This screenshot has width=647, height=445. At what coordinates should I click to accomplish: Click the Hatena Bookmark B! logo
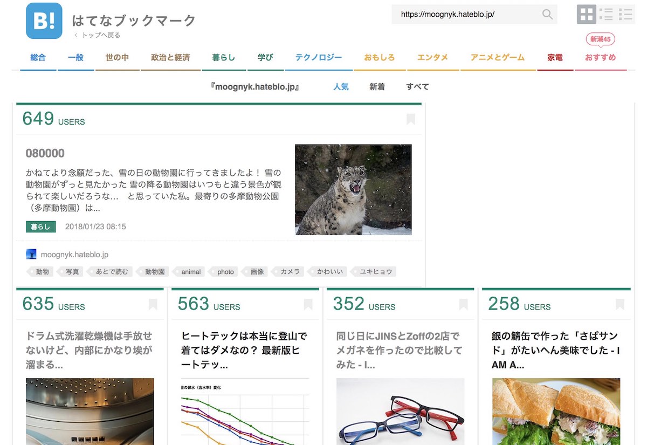point(44,21)
